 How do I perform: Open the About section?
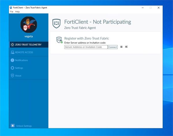click(29, 76)
